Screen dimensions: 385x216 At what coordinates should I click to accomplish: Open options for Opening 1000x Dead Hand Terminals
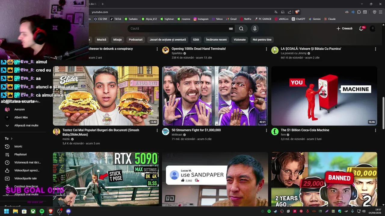pos(266,49)
